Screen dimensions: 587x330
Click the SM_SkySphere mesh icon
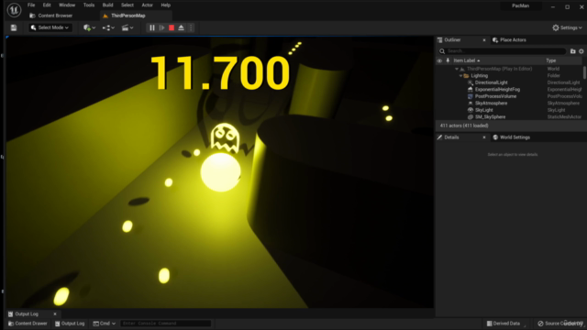[x=471, y=116]
